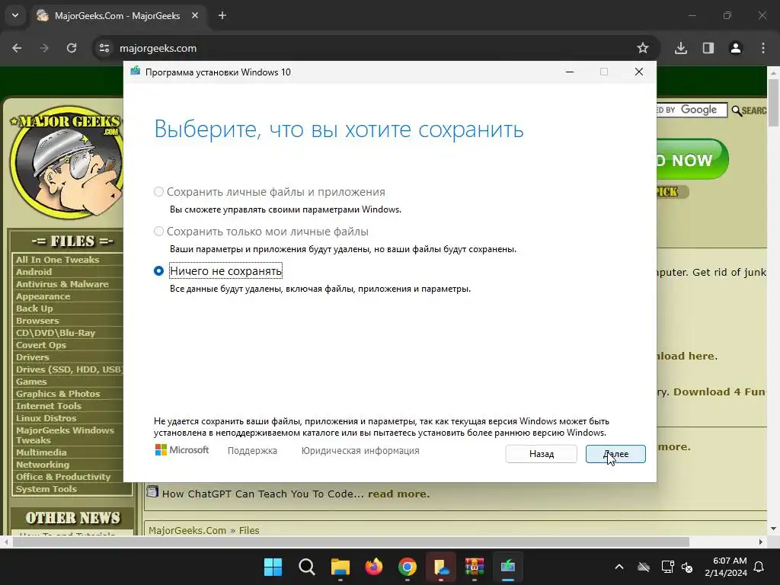This screenshot has height=585, width=780.
Task: Click Files breadcrumb link
Action: (x=249, y=530)
